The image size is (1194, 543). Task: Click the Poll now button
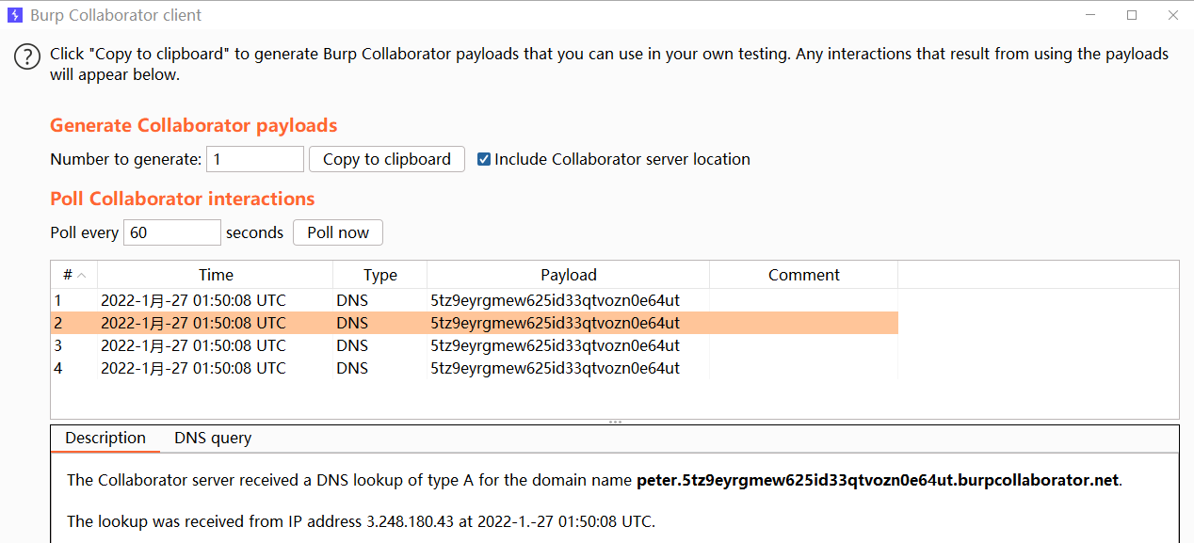click(x=338, y=232)
